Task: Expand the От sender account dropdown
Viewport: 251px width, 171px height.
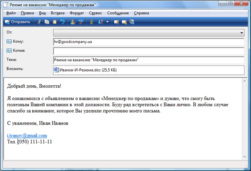Action: (241, 33)
